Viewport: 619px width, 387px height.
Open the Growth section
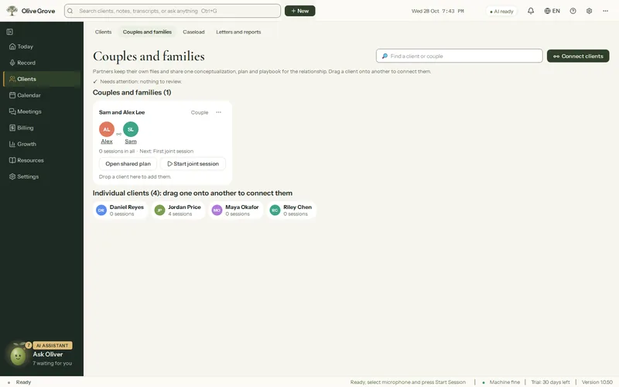(42, 144)
